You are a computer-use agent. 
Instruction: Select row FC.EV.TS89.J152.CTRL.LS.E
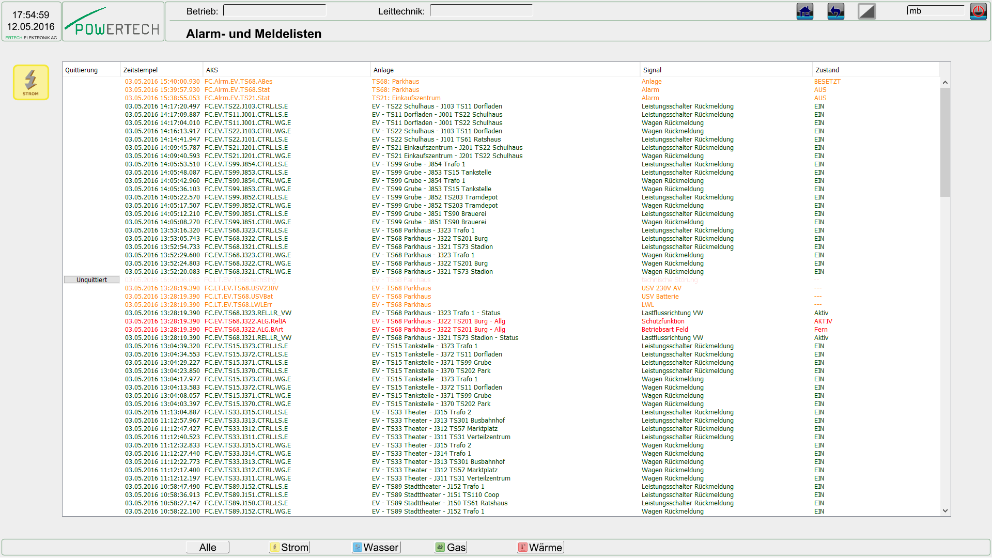[x=501, y=487]
